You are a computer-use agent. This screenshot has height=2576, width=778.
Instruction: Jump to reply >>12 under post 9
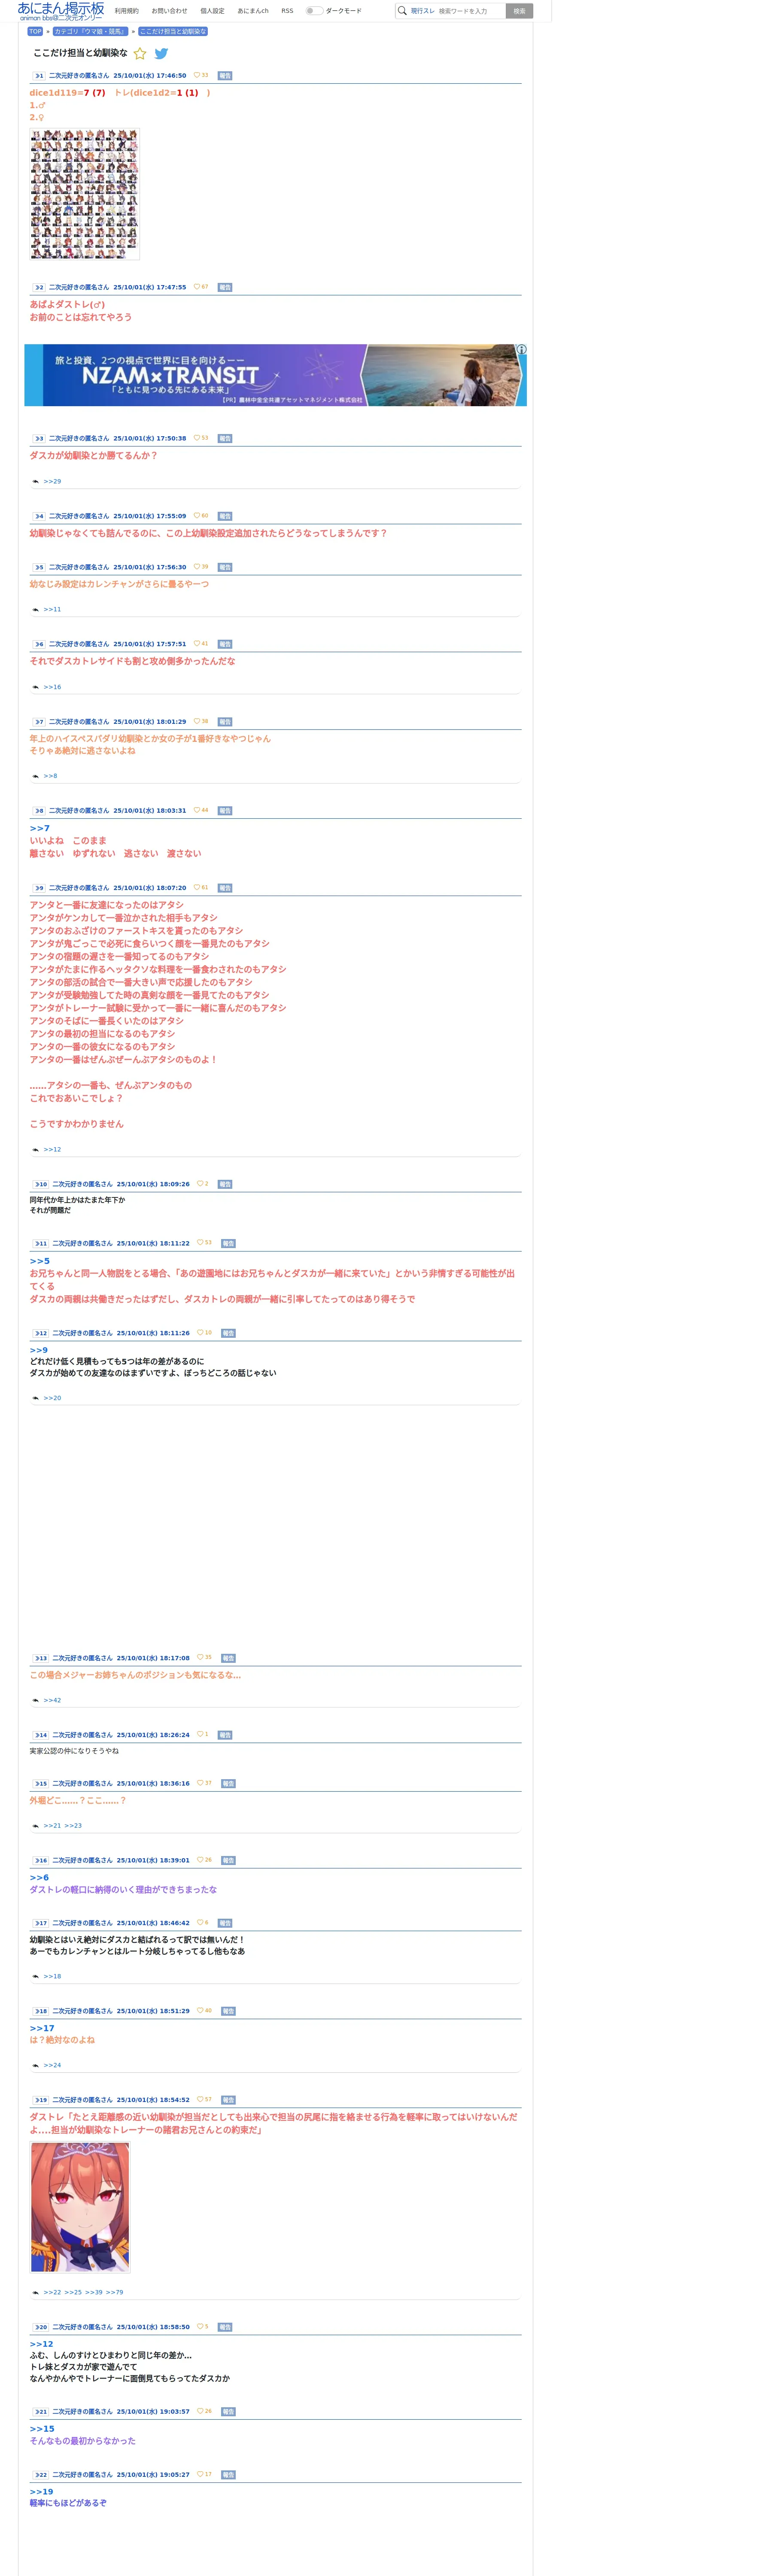click(52, 1149)
